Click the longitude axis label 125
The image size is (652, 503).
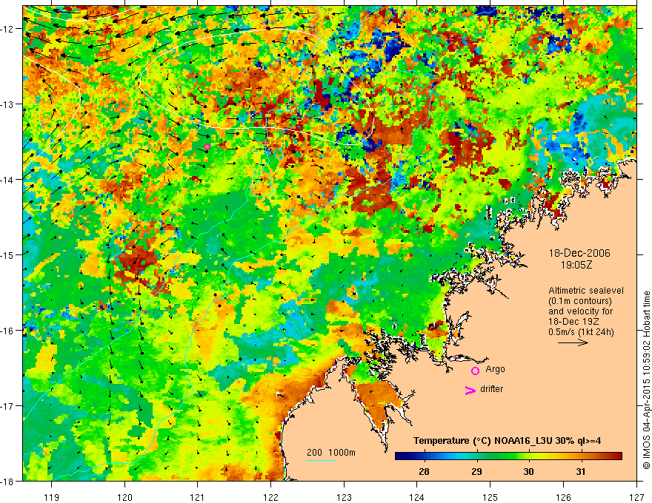click(x=490, y=497)
